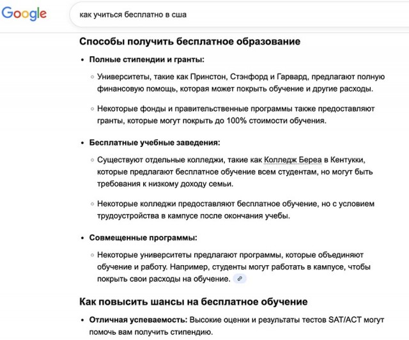Select heading Способы получить бесплатное образование
Image resolution: width=409 pixels, height=340 pixels.
(190, 42)
